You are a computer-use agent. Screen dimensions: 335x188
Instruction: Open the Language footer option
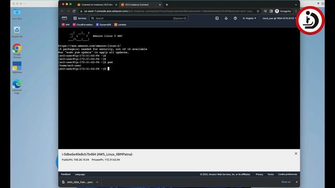pyautogui.click(x=80, y=174)
